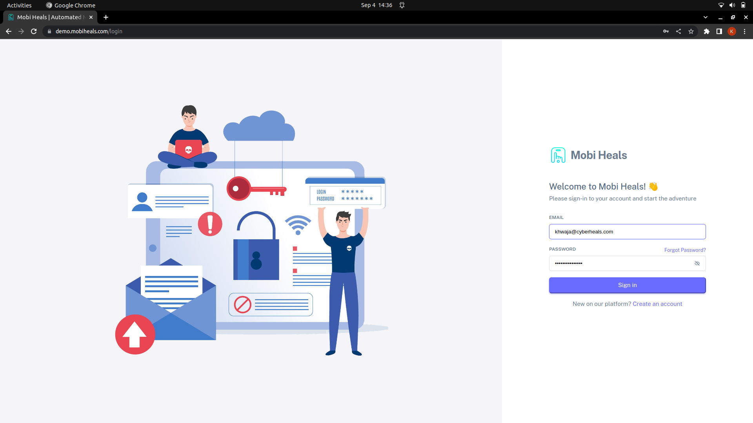Image resolution: width=753 pixels, height=423 pixels.
Task: Toggle the Chrome side panel icon
Action: pyautogui.click(x=719, y=31)
